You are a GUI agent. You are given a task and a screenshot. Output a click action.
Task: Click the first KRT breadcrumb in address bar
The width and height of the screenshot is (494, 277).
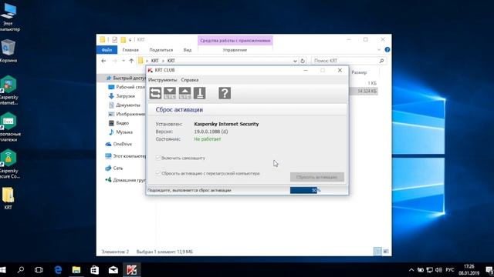155,61
